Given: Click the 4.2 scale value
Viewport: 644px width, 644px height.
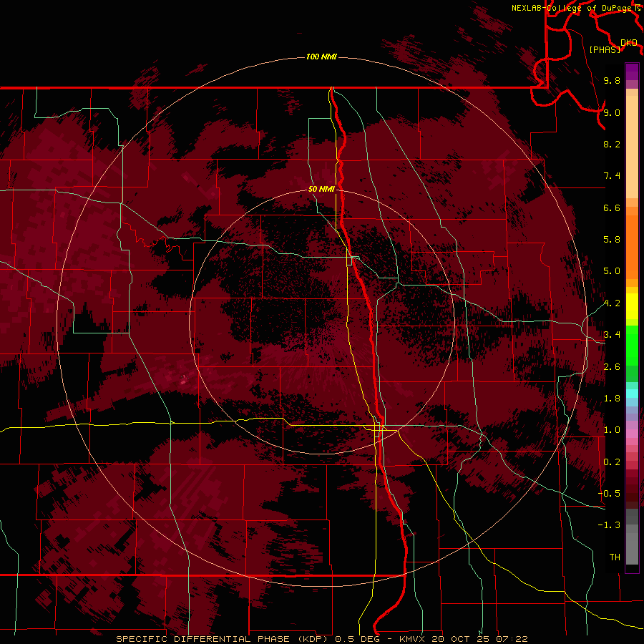Looking at the screenshot, I should click(x=612, y=303).
